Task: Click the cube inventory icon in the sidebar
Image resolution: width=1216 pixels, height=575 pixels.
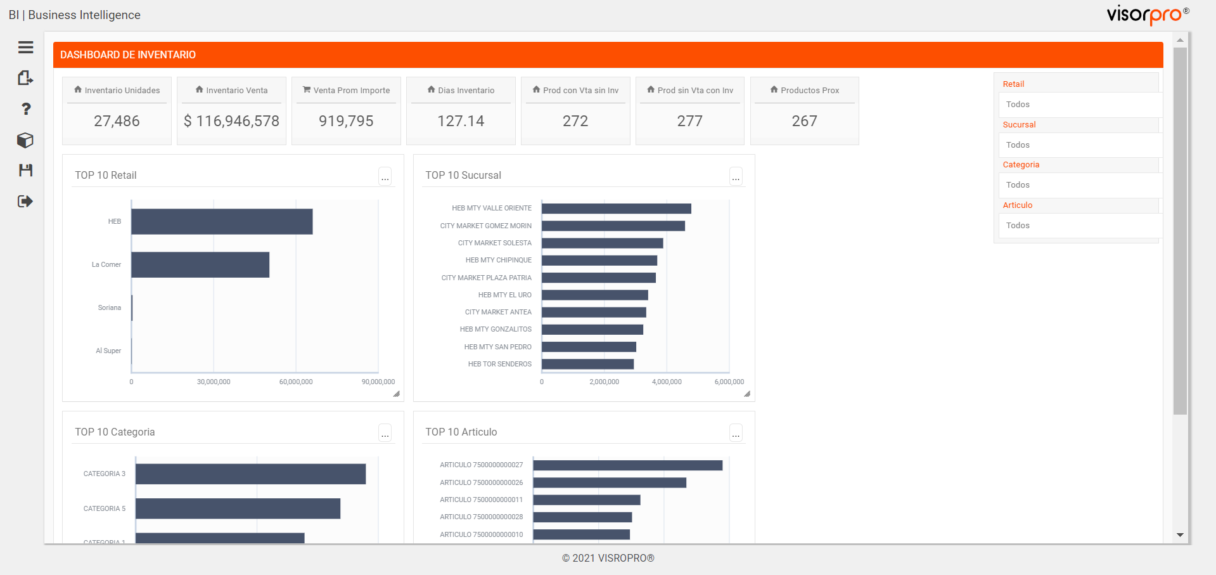Action: click(25, 140)
